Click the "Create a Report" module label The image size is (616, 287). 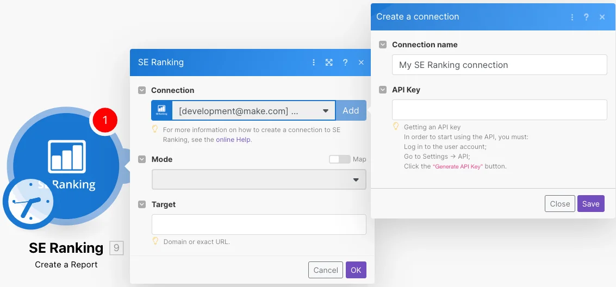click(x=66, y=265)
